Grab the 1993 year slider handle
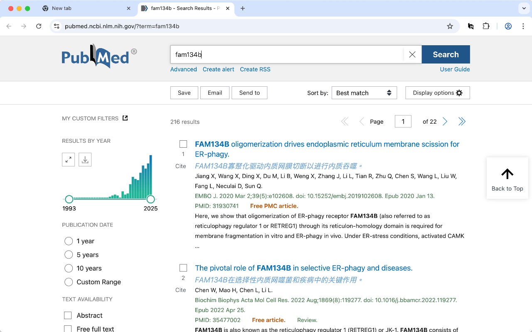 tap(69, 199)
